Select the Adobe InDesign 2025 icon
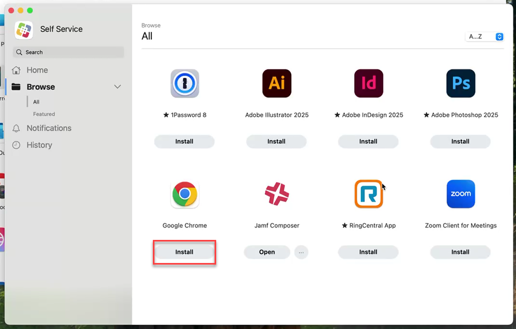This screenshot has width=516, height=329. coord(368,83)
